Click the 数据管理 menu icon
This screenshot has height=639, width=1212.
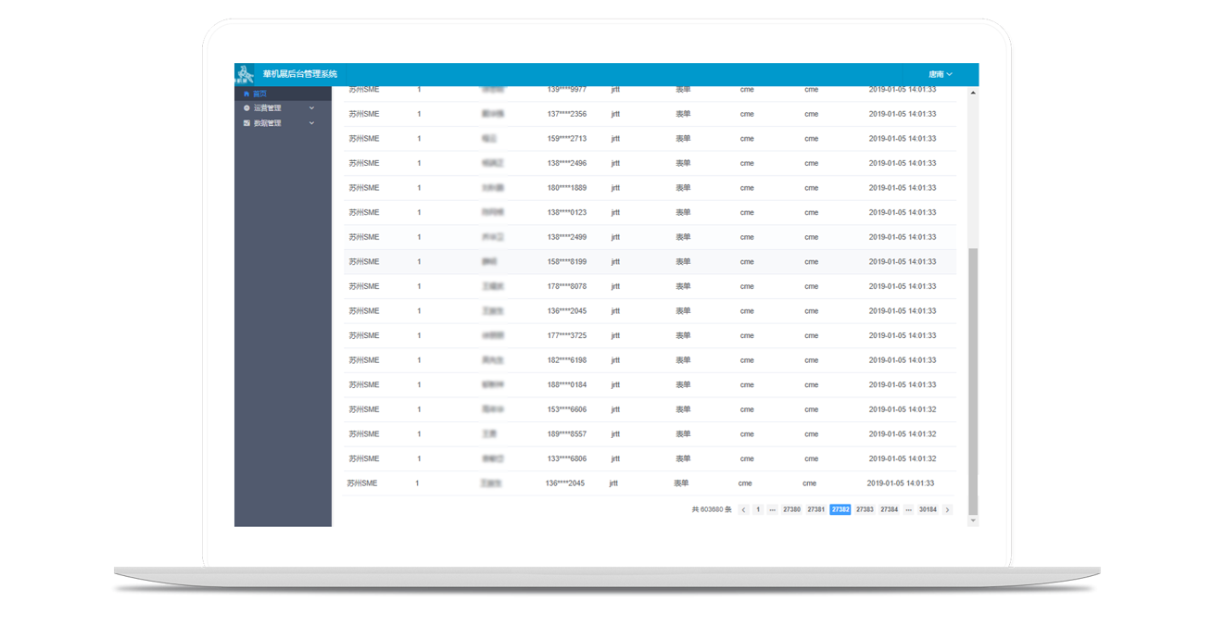[246, 123]
